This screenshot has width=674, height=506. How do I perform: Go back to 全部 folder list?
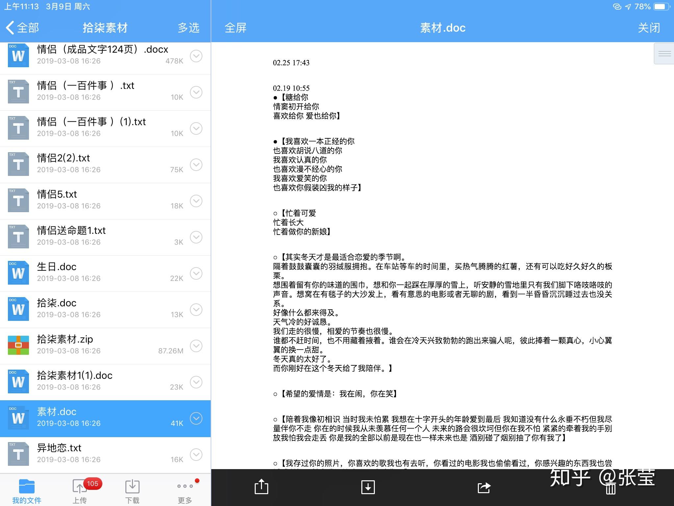(22, 28)
